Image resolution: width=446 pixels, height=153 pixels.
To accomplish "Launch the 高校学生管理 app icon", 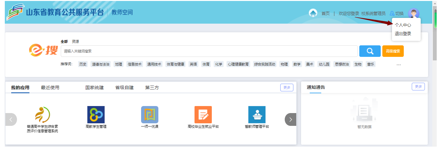I will click(x=96, y=115).
